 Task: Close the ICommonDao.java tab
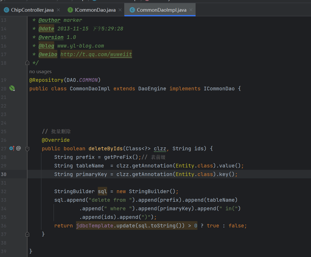[120, 10]
